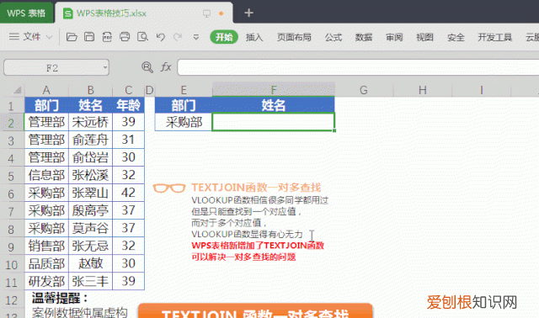Click the cell with name 宋远桥
The image size is (539, 318).
pyautogui.click(x=90, y=122)
